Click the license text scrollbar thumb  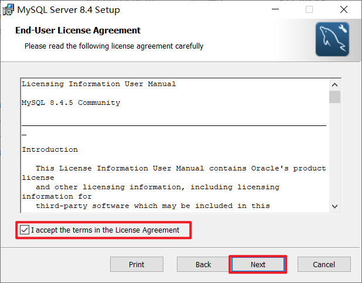tap(334, 97)
